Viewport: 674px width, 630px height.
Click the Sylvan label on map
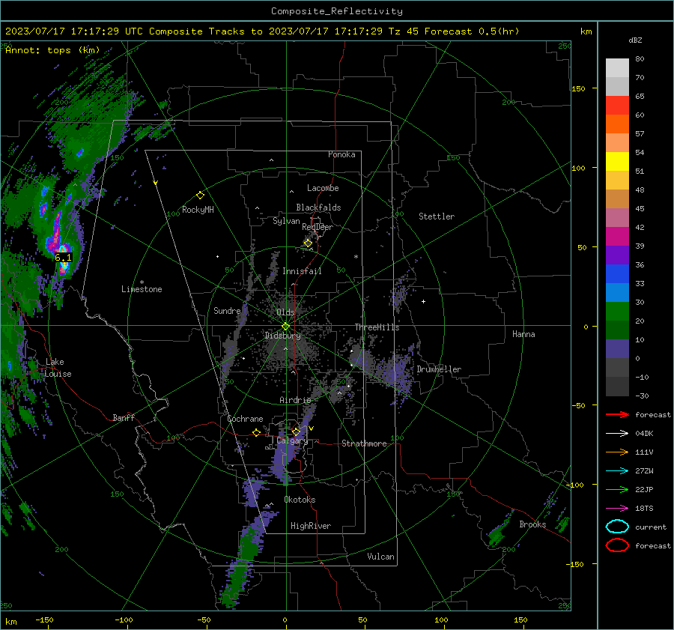coord(286,221)
